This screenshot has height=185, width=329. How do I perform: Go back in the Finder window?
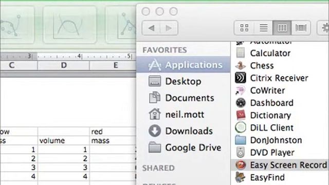(151, 28)
